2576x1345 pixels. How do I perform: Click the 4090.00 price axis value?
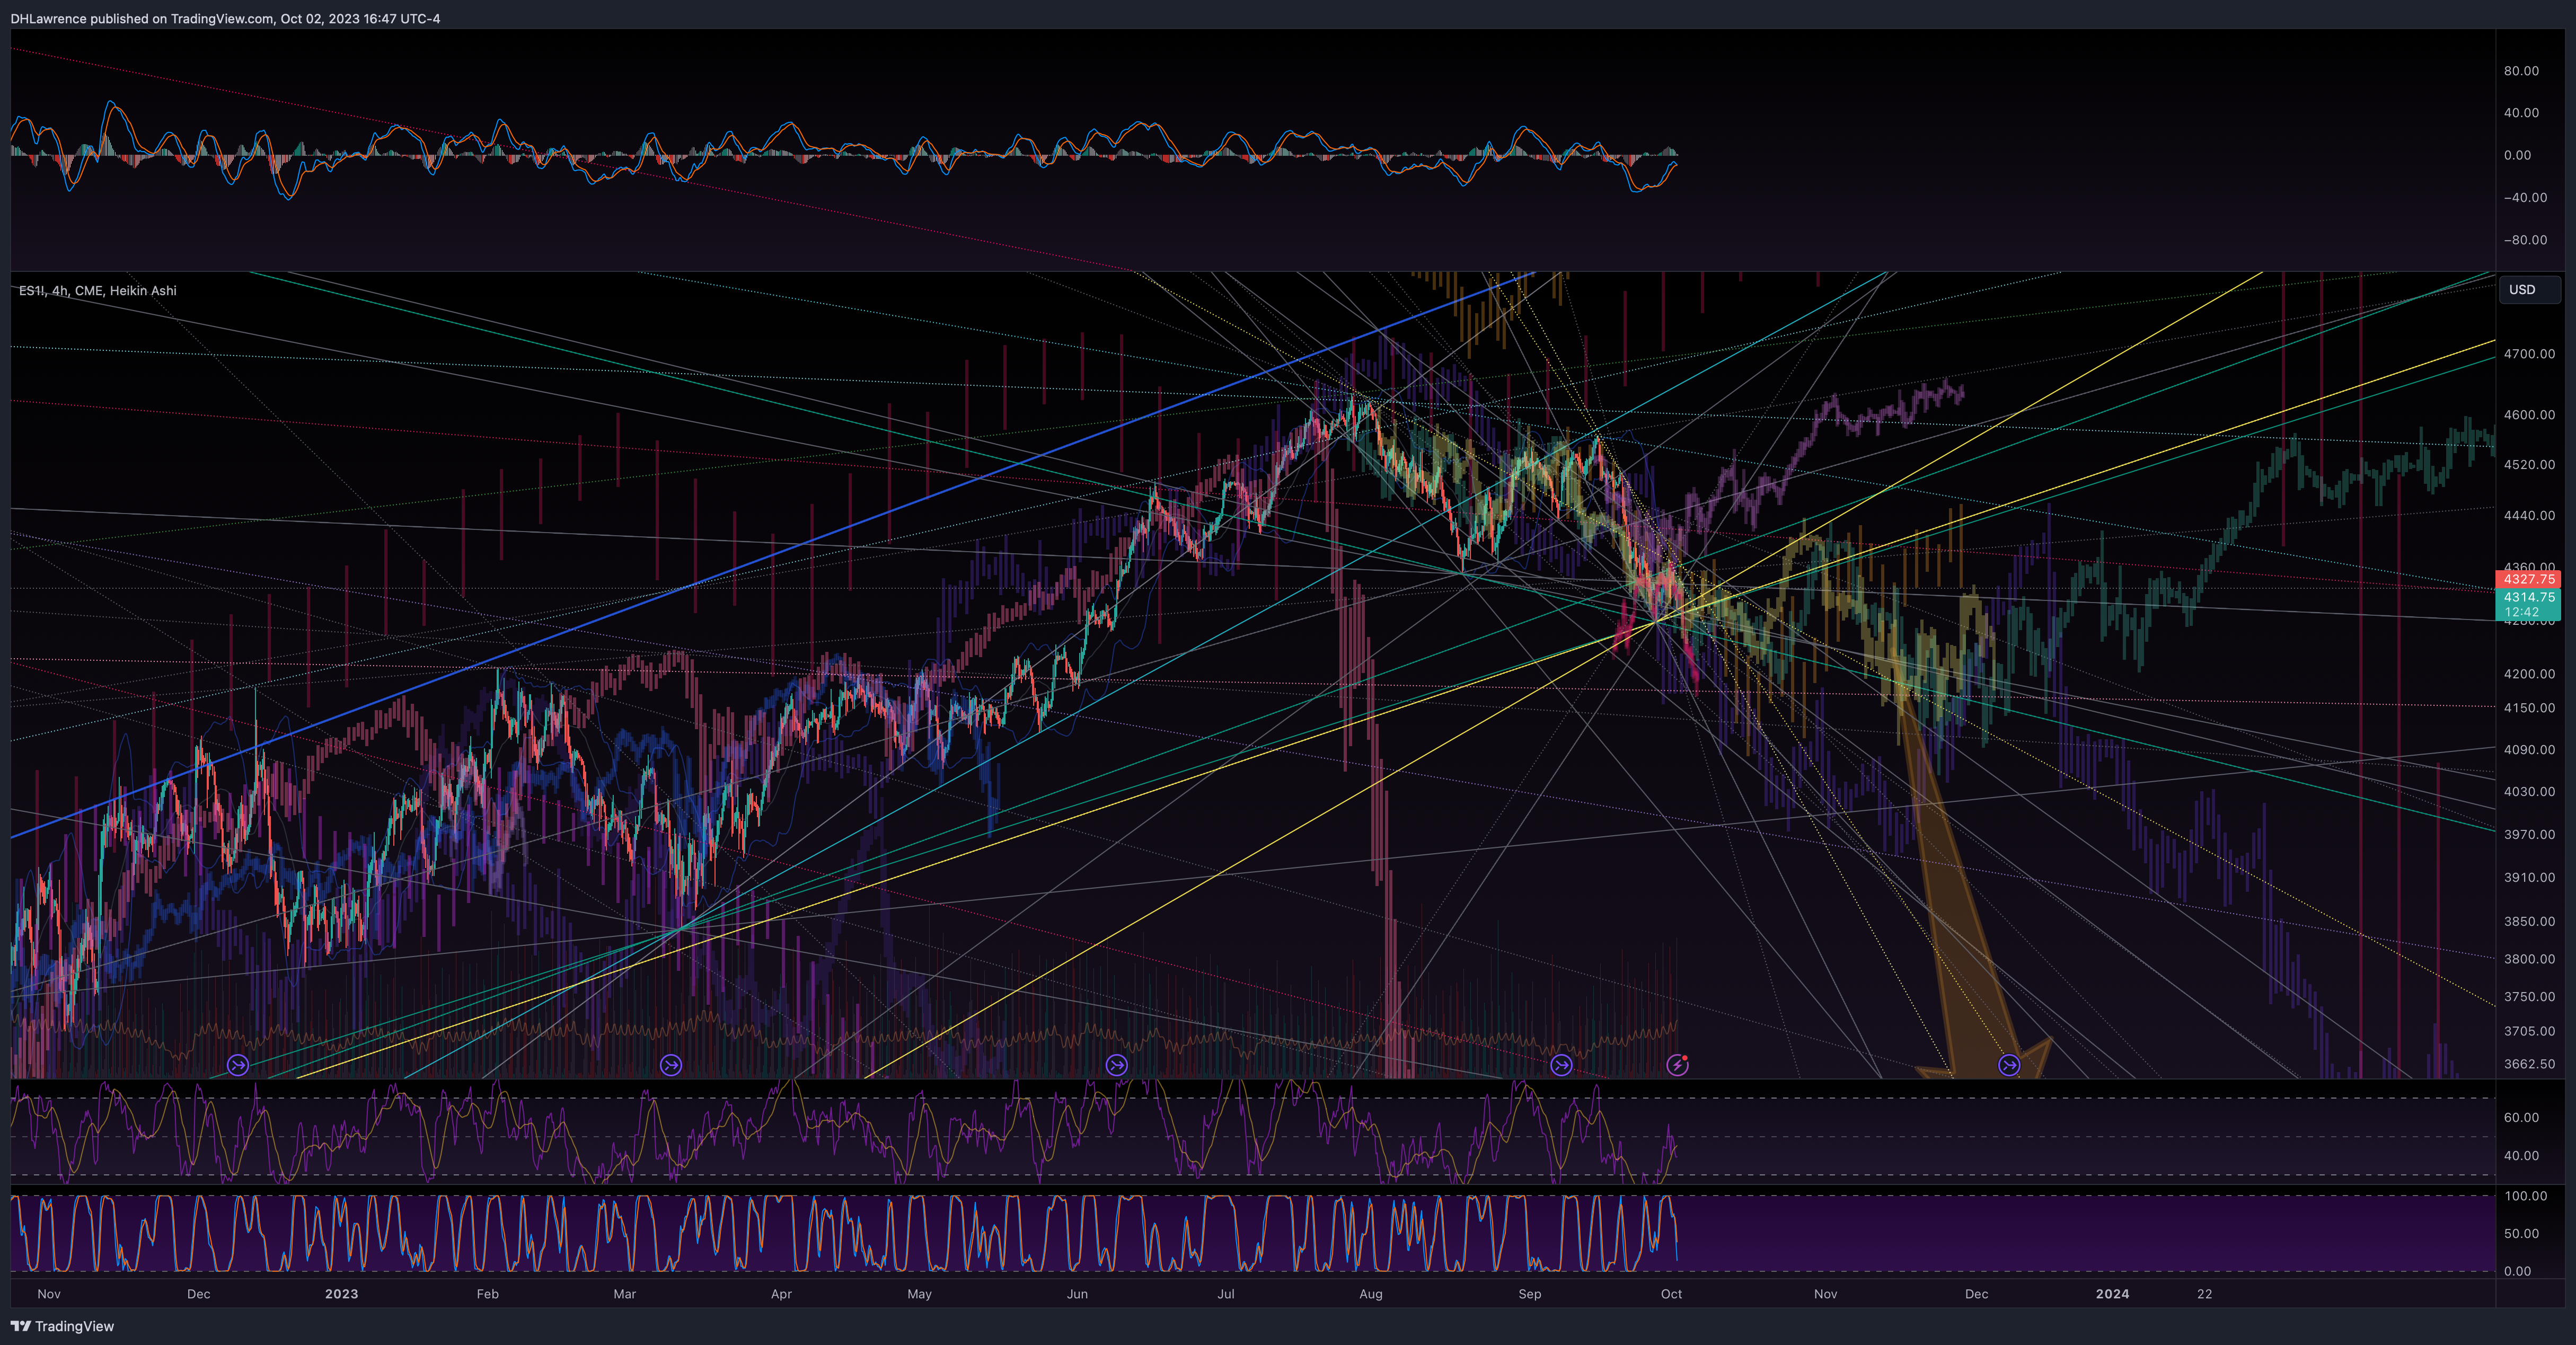point(2529,750)
